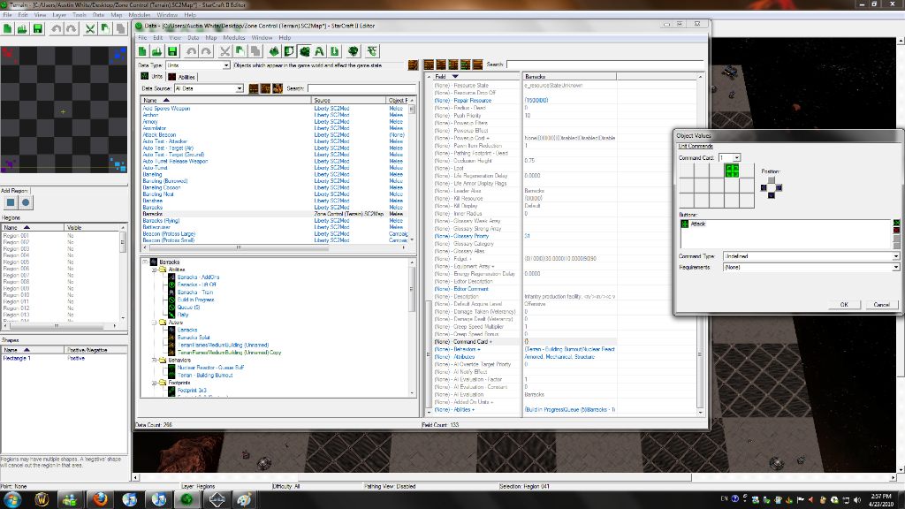905x509 pixels.
Task: Open Help menu in Data window
Action: point(285,37)
